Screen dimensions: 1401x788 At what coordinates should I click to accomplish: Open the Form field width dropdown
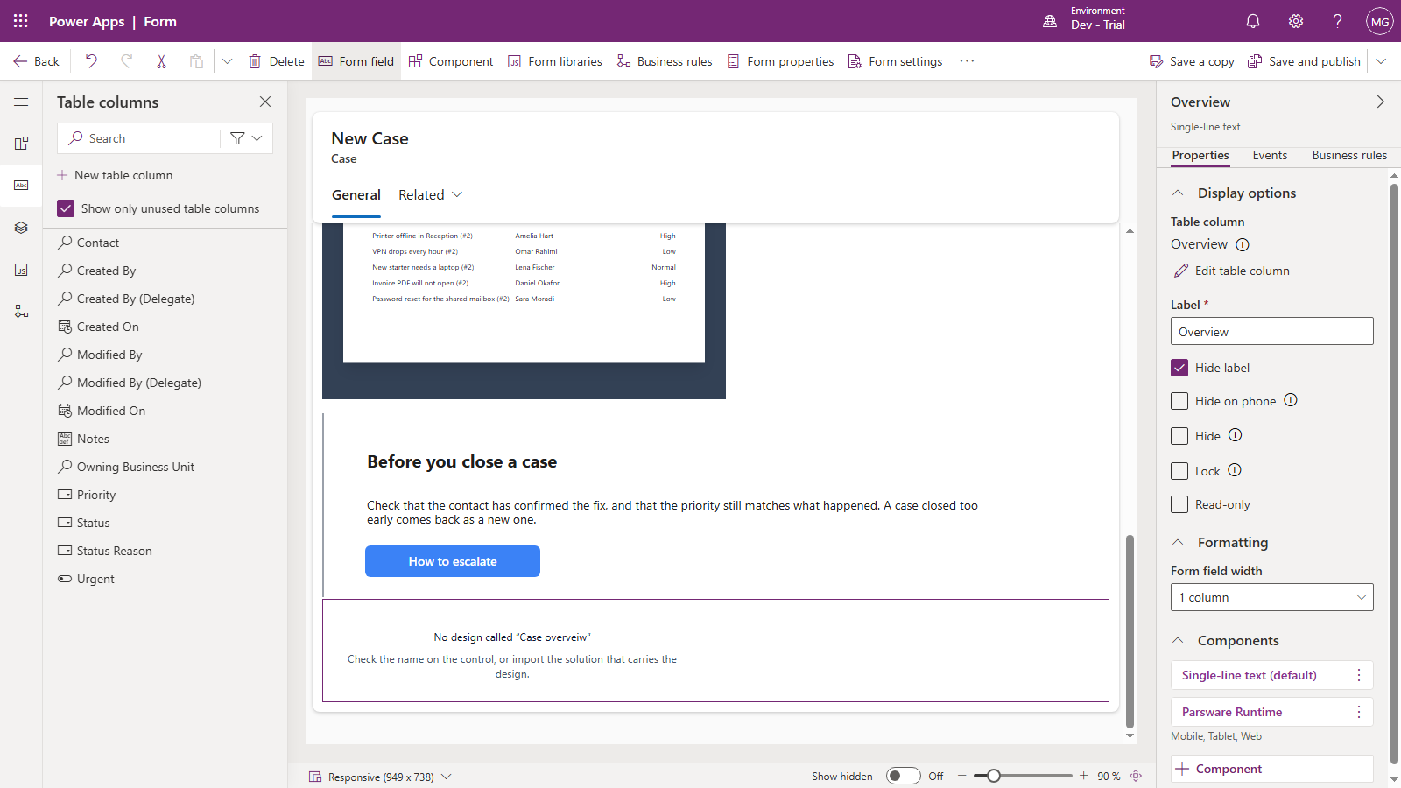1272,597
